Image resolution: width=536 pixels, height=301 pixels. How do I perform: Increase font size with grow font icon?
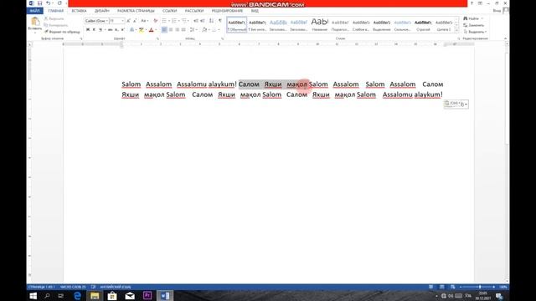tap(128, 21)
